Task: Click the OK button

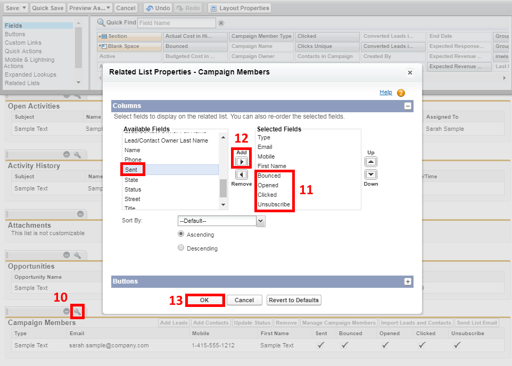Action: pyautogui.click(x=204, y=300)
